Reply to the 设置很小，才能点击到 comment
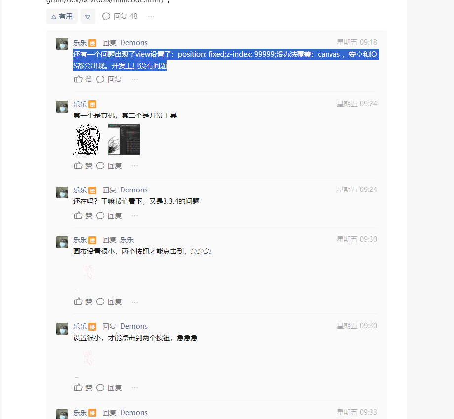The height and width of the screenshot is (419, 454). click(109, 388)
